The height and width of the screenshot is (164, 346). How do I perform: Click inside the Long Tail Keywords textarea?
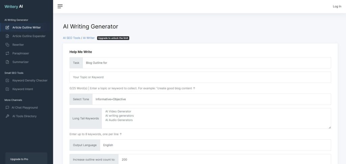[216, 118]
